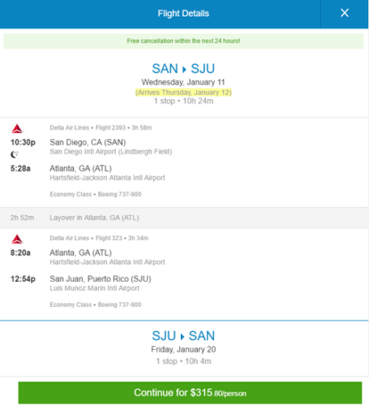Continue for $315.80 per person
Image resolution: width=369 pixels, height=406 pixels.
(190, 393)
